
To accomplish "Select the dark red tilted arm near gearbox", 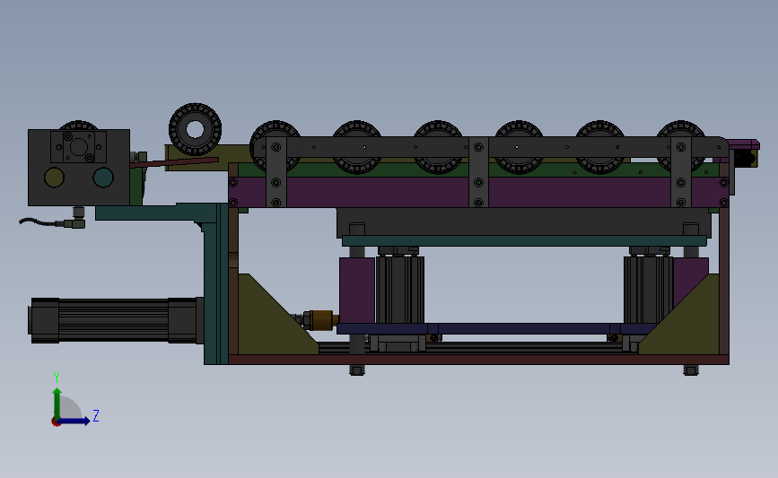I will [174, 162].
